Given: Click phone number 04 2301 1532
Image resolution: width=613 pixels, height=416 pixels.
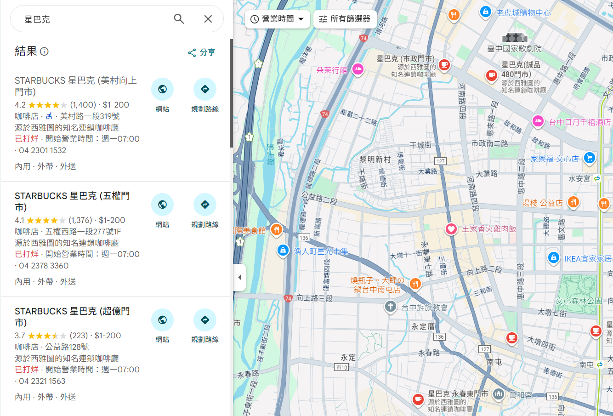Looking at the screenshot, I should [x=42, y=150].
